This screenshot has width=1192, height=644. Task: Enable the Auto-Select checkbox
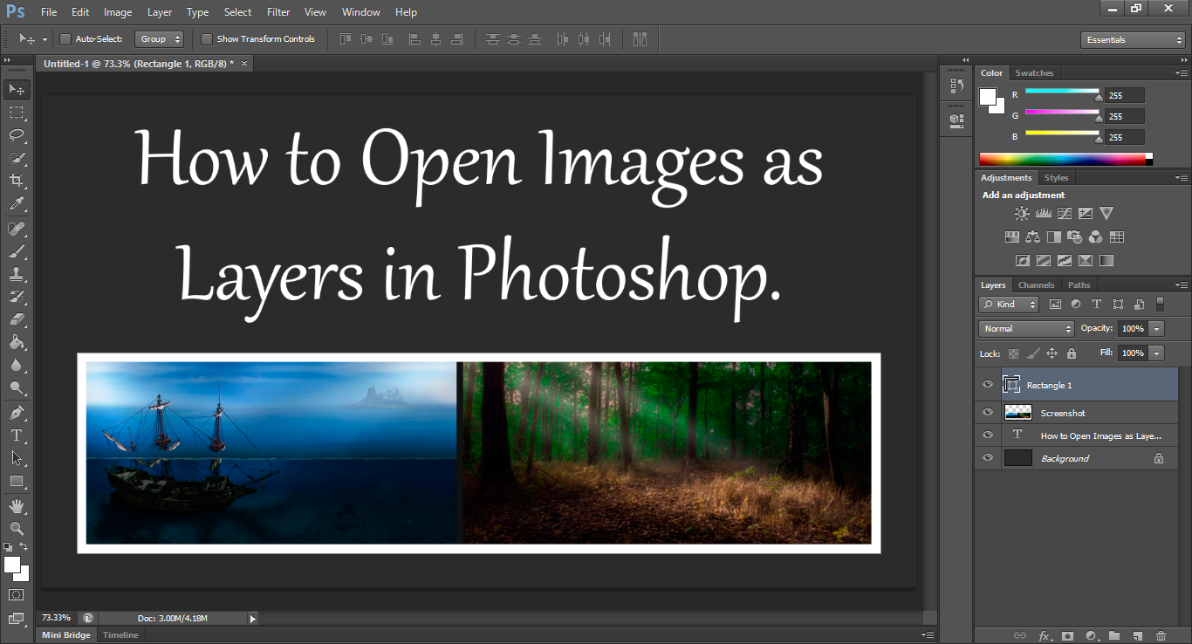65,39
